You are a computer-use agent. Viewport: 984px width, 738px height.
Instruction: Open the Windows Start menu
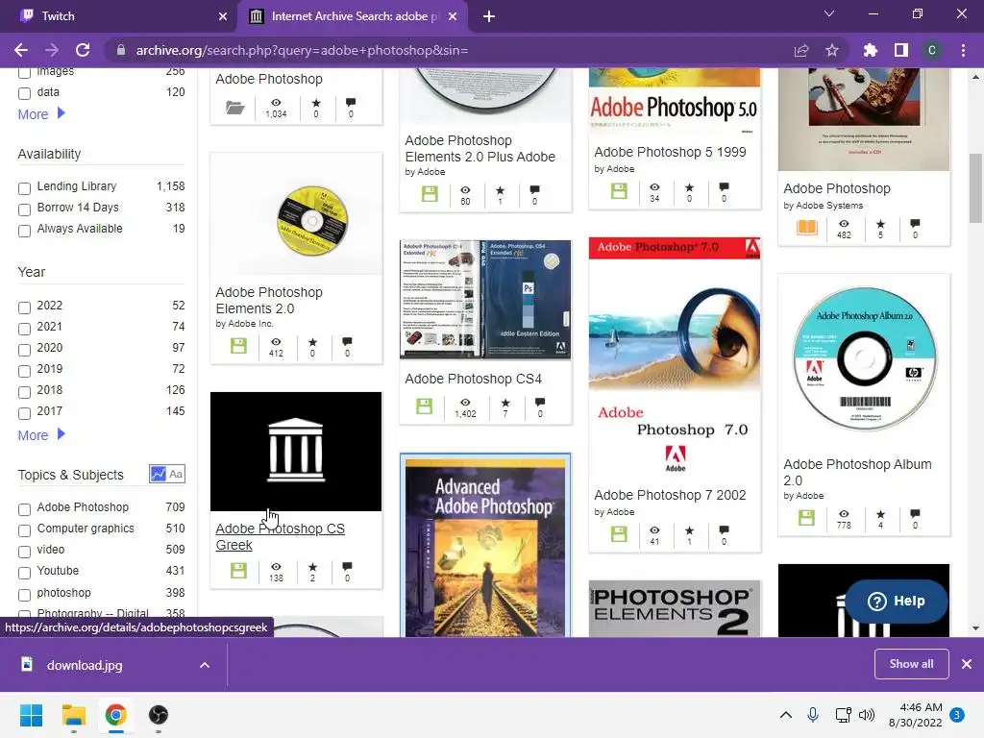(31, 715)
